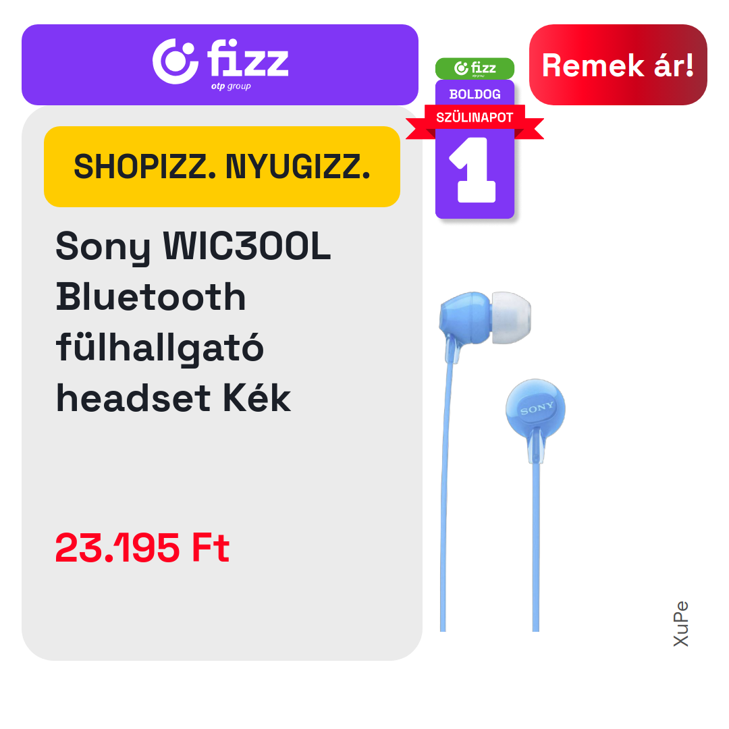Image resolution: width=729 pixels, height=729 pixels.
Task: Click the upper blue earbud housing
Action: [465, 319]
